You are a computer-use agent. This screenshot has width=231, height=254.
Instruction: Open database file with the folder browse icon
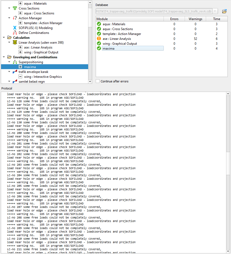[x=224, y=11]
